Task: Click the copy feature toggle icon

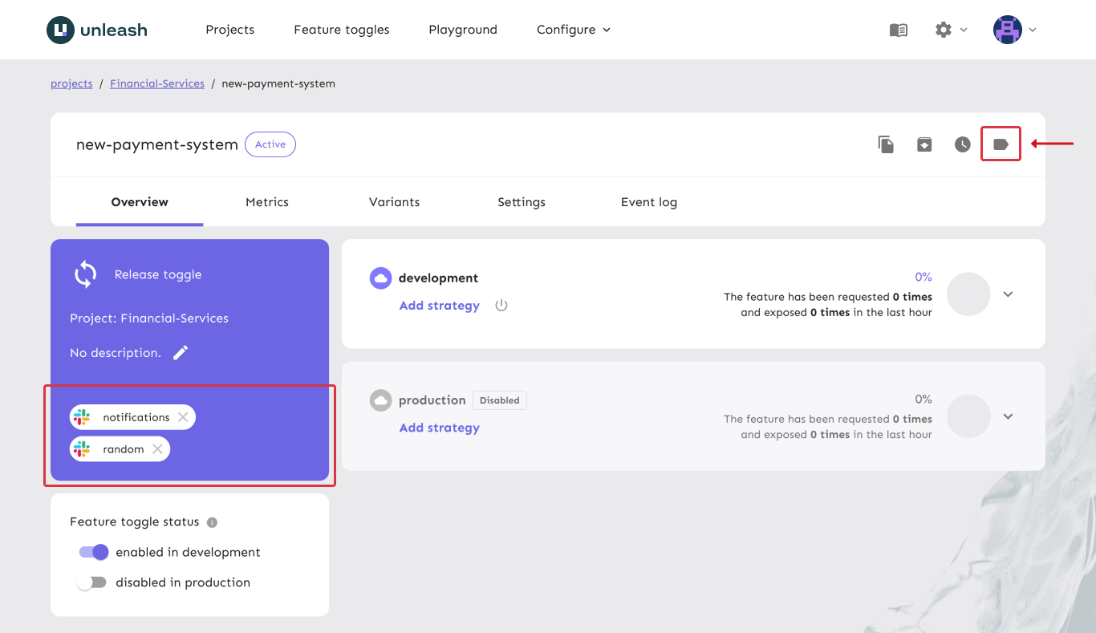Action: coord(886,144)
